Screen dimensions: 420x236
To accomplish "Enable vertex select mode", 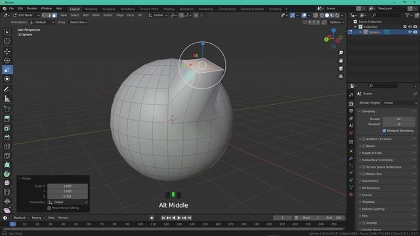I will 44,15.
